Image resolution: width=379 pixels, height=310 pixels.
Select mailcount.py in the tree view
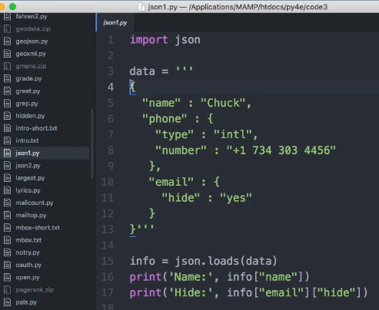pos(35,203)
